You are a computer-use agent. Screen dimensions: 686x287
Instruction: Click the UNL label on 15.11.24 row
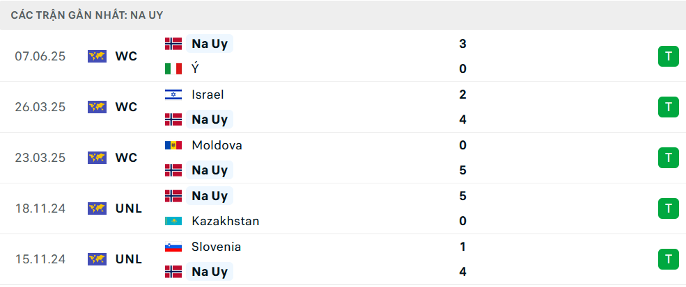point(129,259)
